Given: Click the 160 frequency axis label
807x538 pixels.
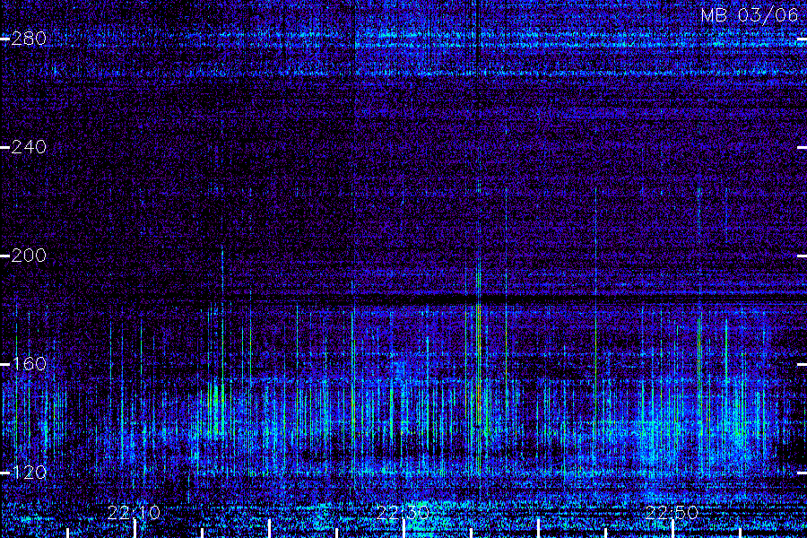Looking at the screenshot, I should pyautogui.click(x=29, y=364).
